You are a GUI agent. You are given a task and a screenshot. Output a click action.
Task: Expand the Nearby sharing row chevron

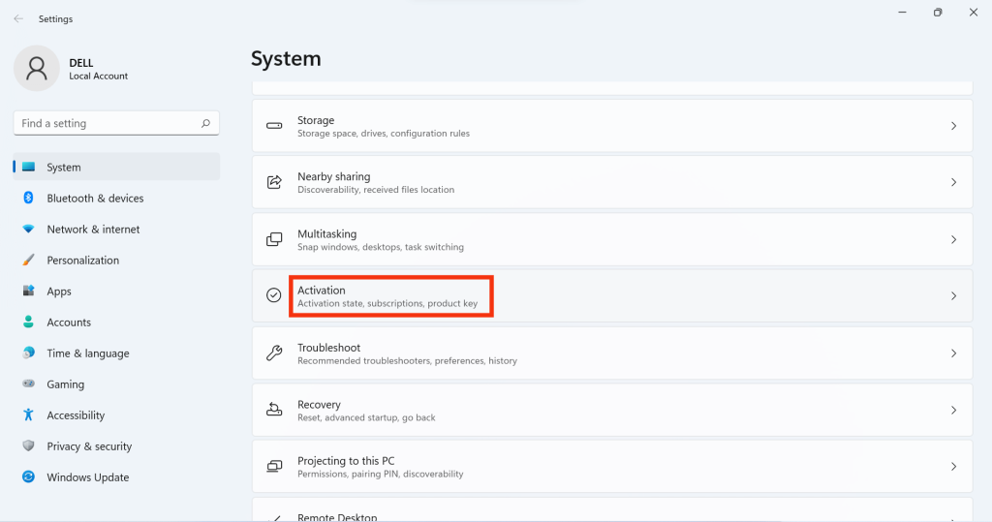(x=953, y=182)
